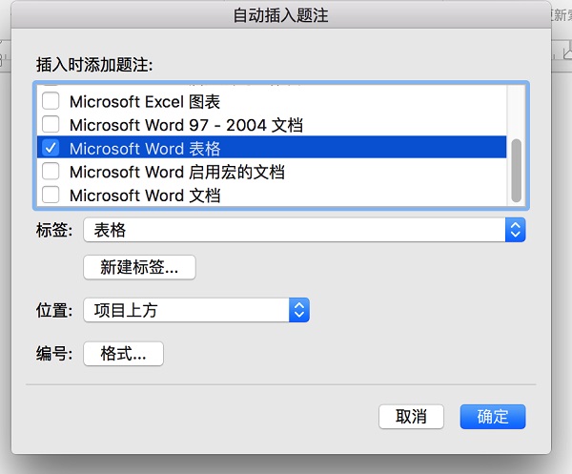The image size is (572, 474).
Task: Select the 'Microsoft Word 文档' list row
Action: [x=272, y=195]
